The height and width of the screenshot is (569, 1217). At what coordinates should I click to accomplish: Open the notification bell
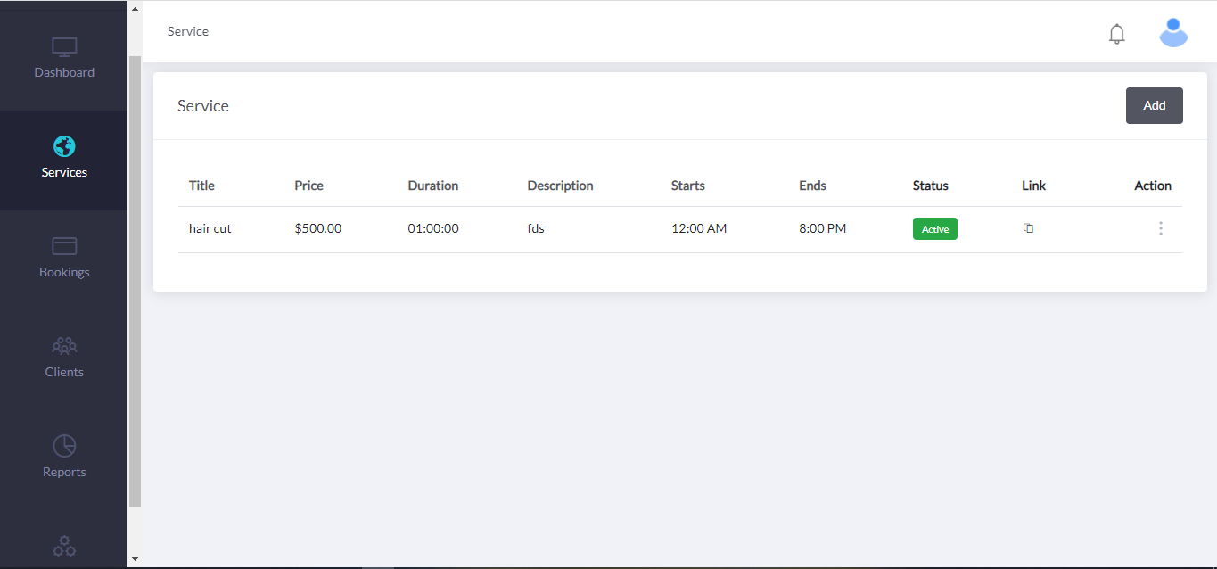1116,33
